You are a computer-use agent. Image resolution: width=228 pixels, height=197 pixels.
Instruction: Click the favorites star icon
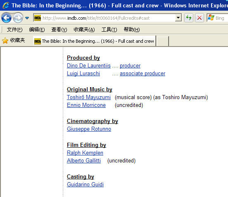tap(5, 41)
